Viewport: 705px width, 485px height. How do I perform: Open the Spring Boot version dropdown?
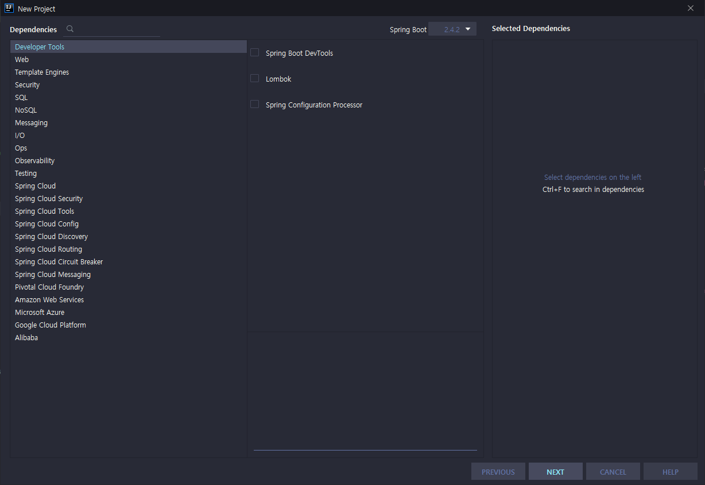452,29
